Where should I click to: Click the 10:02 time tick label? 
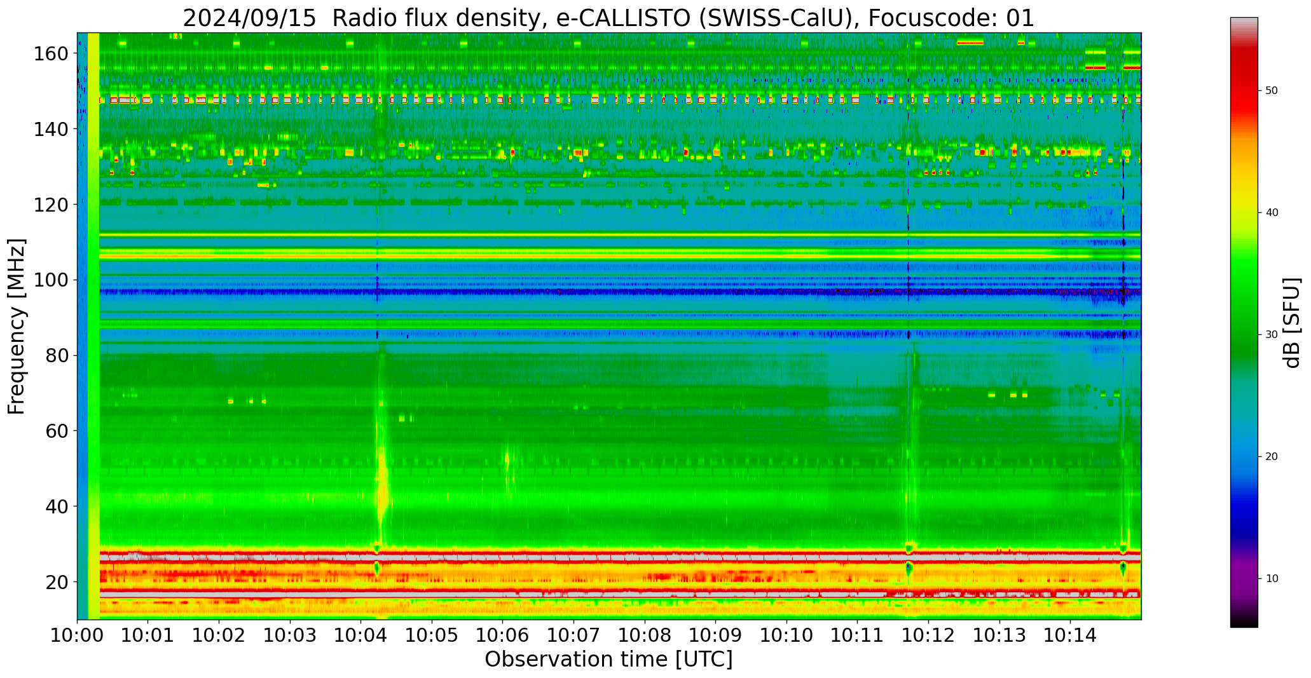coord(219,635)
